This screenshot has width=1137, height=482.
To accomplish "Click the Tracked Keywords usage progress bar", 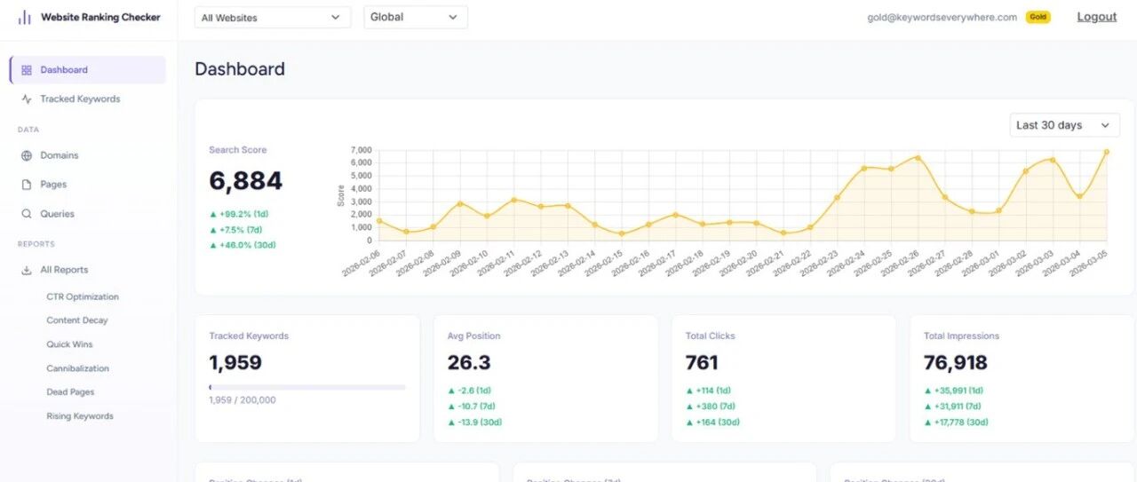I will coord(307,387).
